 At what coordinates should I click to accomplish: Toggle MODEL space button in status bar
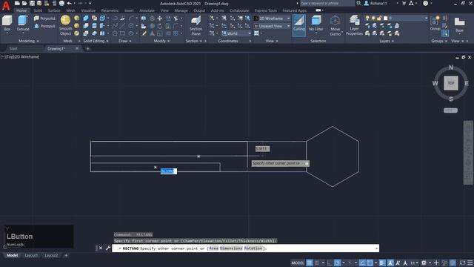pos(298,263)
